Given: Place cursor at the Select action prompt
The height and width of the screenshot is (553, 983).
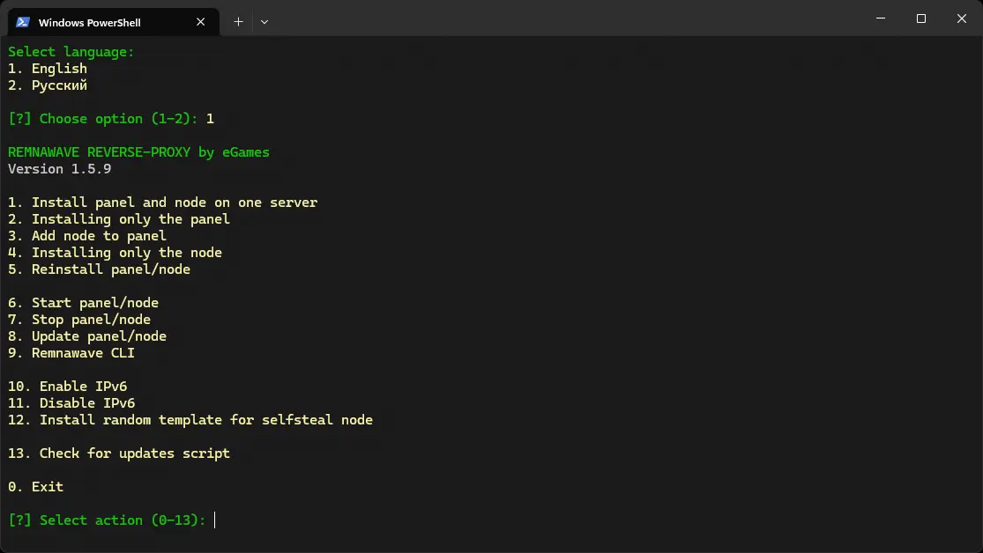Looking at the screenshot, I should [214, 520].
